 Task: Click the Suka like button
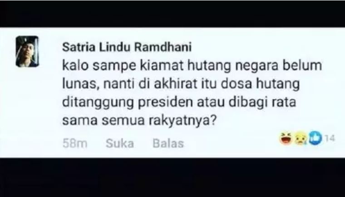(x=120, y=144)
